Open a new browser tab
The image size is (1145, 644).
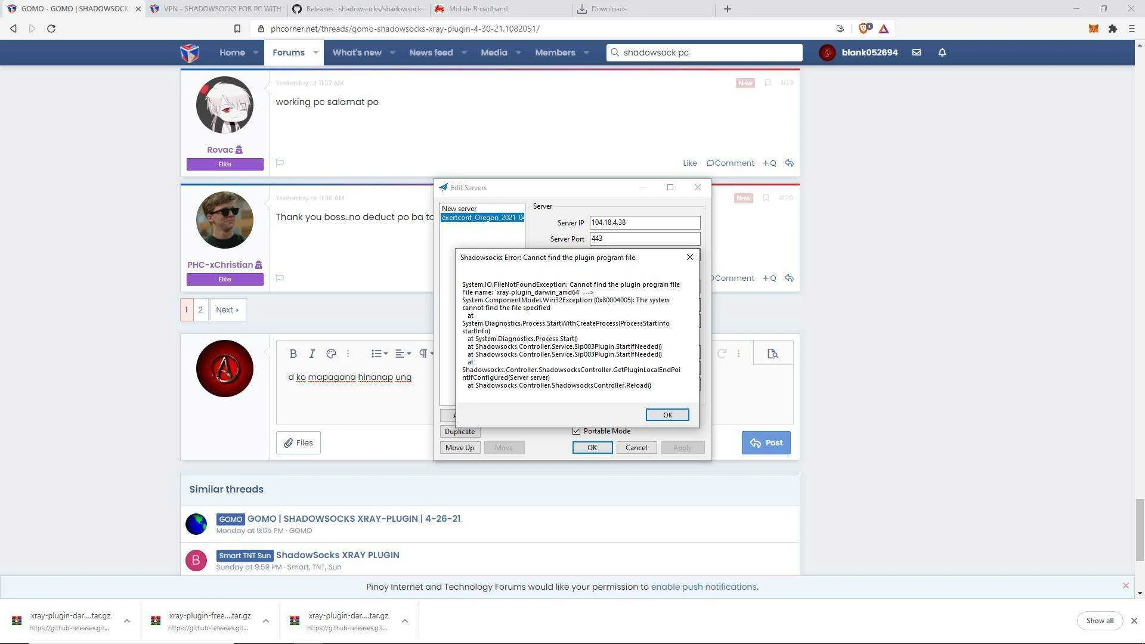[x=728, y=9]
